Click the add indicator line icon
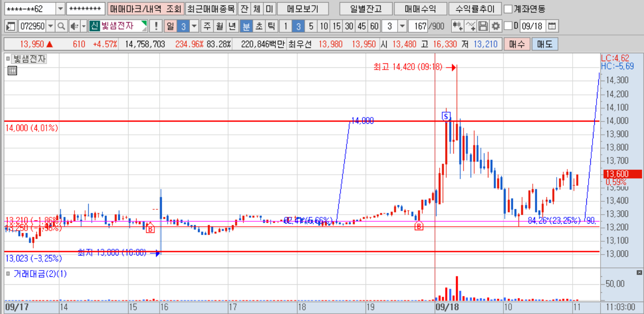This screenshot has width=644, height=314. click(471, 26)
